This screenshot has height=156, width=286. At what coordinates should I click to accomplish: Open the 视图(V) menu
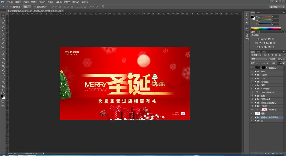point(67,2)
